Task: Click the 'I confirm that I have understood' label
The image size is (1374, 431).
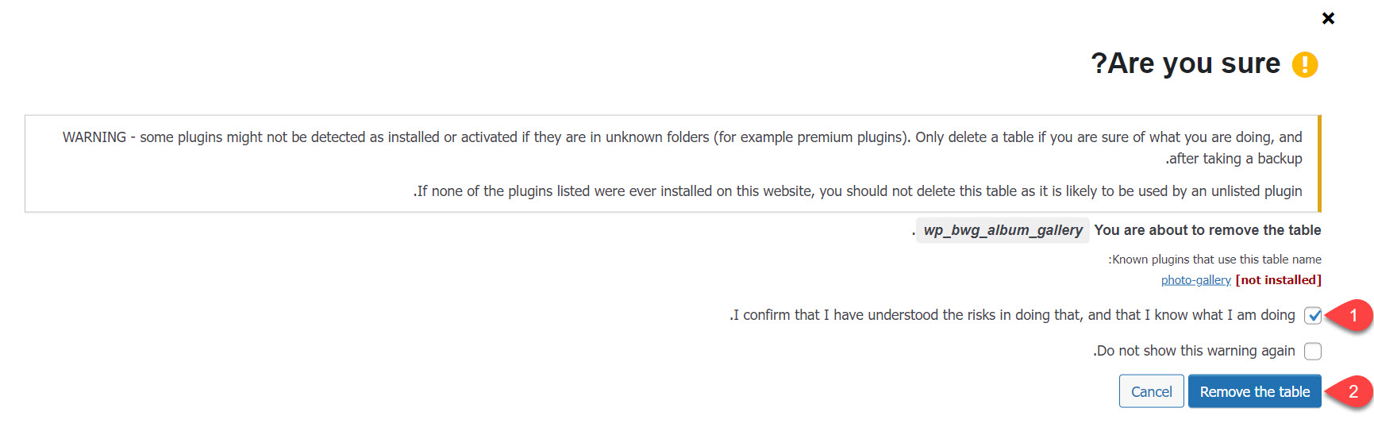Action: [x=1012, y=315]
